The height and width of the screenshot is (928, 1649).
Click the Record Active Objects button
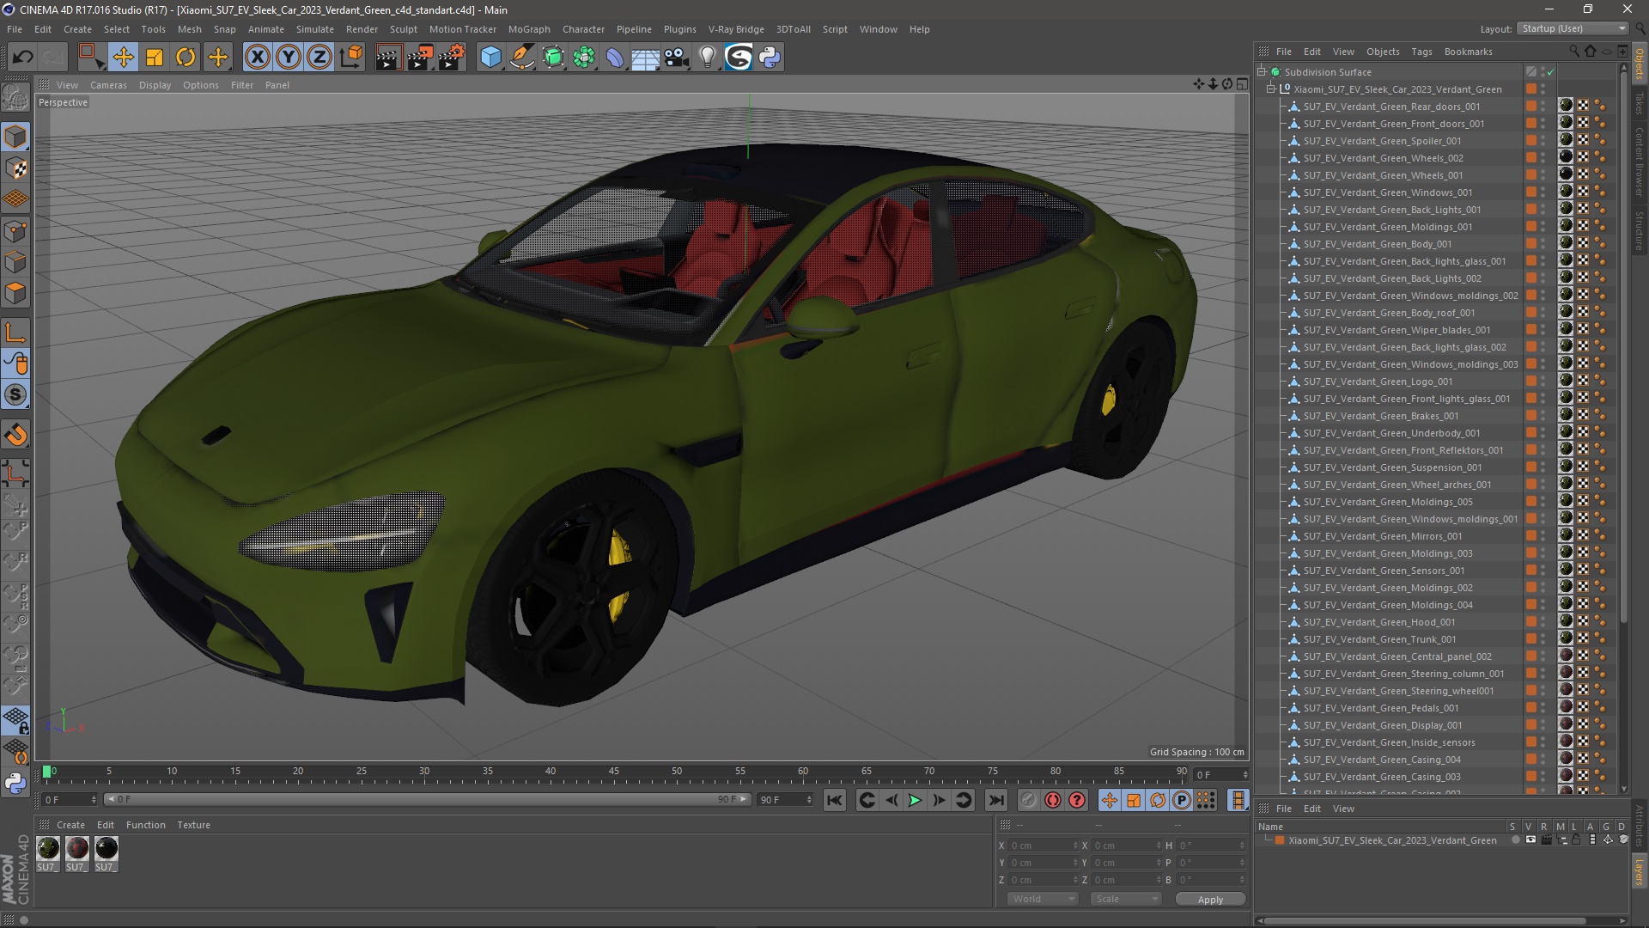[x=1028, y=801]
